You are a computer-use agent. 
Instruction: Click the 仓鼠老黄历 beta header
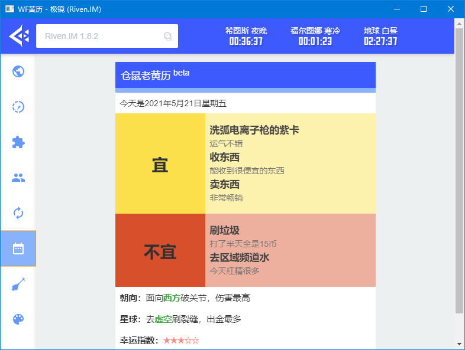[x=155, y=75]
